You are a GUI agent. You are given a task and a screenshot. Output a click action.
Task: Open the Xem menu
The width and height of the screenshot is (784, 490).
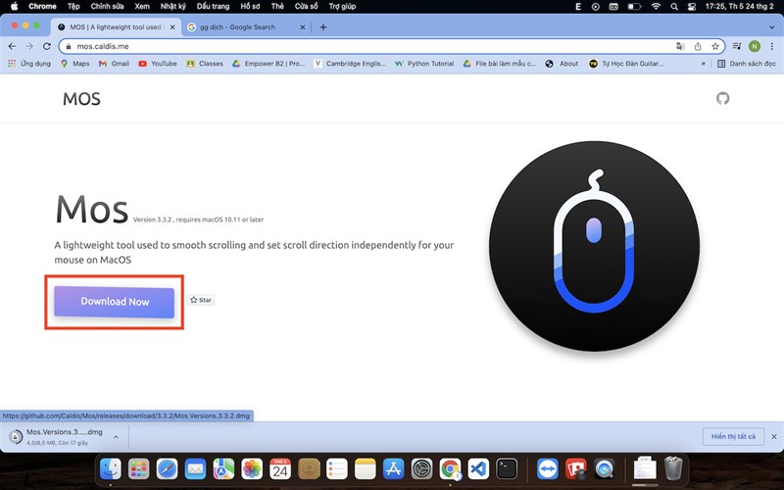(x=142, y=7)
